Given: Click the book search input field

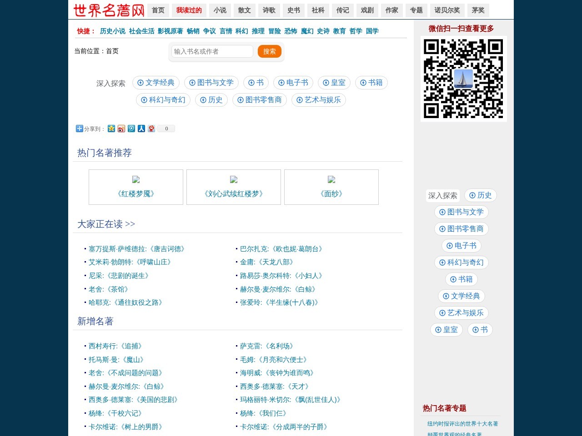Looking at the screenshot, I should [211, 51].
